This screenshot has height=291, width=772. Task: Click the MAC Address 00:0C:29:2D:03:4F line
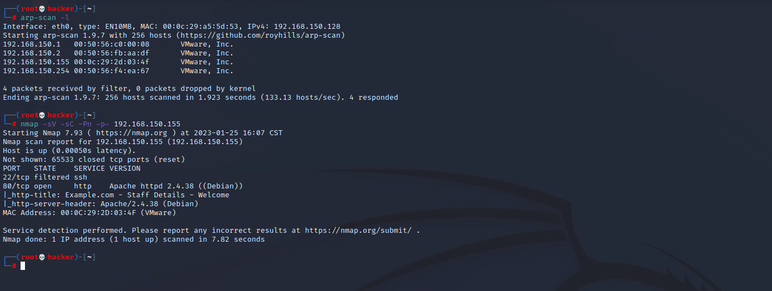coord(89,213)
